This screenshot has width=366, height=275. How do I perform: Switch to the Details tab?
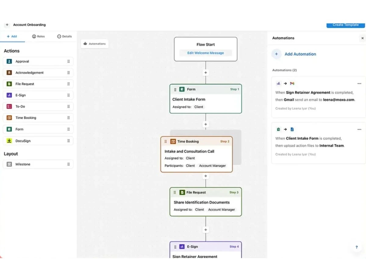tap(64, 36)
